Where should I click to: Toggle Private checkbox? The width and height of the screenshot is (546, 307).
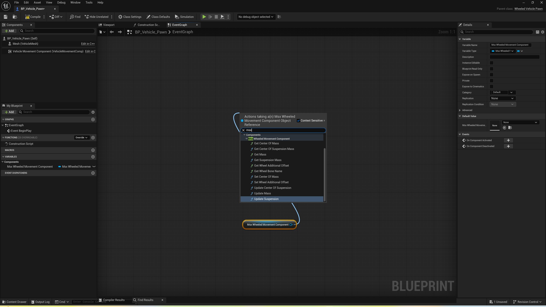point(491,81)
